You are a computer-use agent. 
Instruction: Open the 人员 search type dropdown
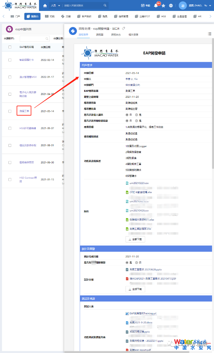[55, 6]
